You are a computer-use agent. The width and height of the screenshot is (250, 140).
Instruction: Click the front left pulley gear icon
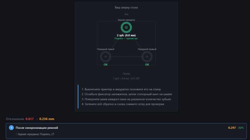point(105,57)
